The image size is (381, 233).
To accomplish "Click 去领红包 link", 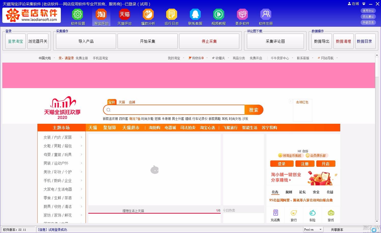I will click(x=302, y=102).
